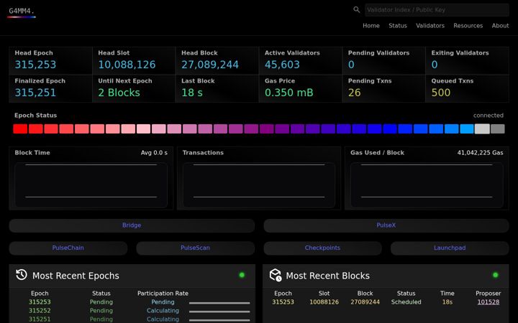Open the Status menu item
Viewport: 518px width, 323px height.
pyautogui.click(x=398, y=26)
